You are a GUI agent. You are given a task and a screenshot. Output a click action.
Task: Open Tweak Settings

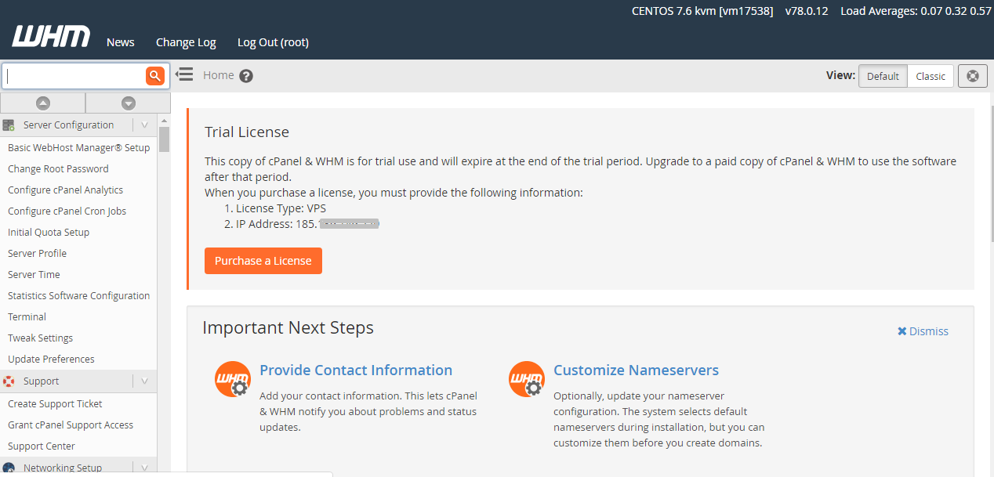(x=40, y=338)
